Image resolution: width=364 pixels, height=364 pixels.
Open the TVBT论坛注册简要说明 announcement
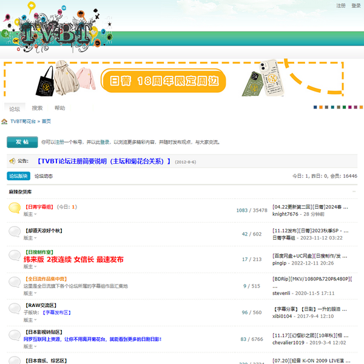[x=104, y=161]
